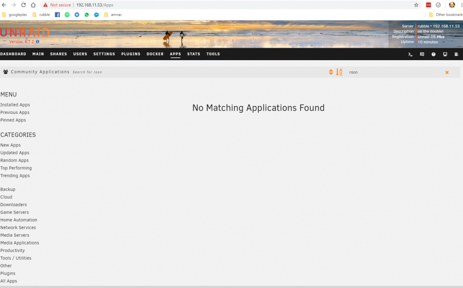This screenshot has height=288, width=463.
Task: Open the TOOLS tab
Action: pyautogui.click(x=213, y=54)
